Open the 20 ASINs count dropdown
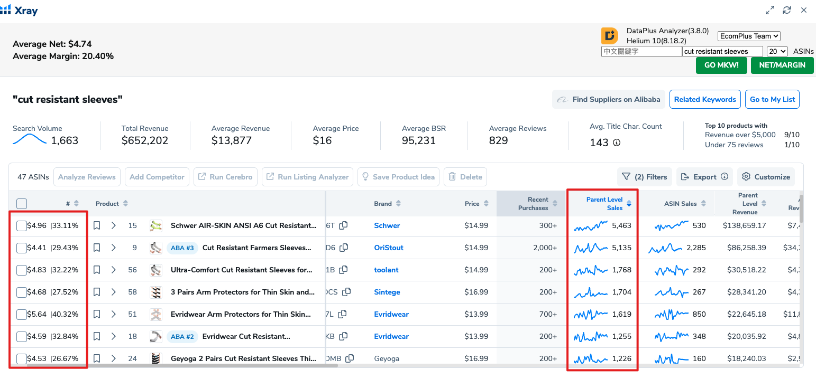This screenshot has width=816, height=379. click(777, 51)
